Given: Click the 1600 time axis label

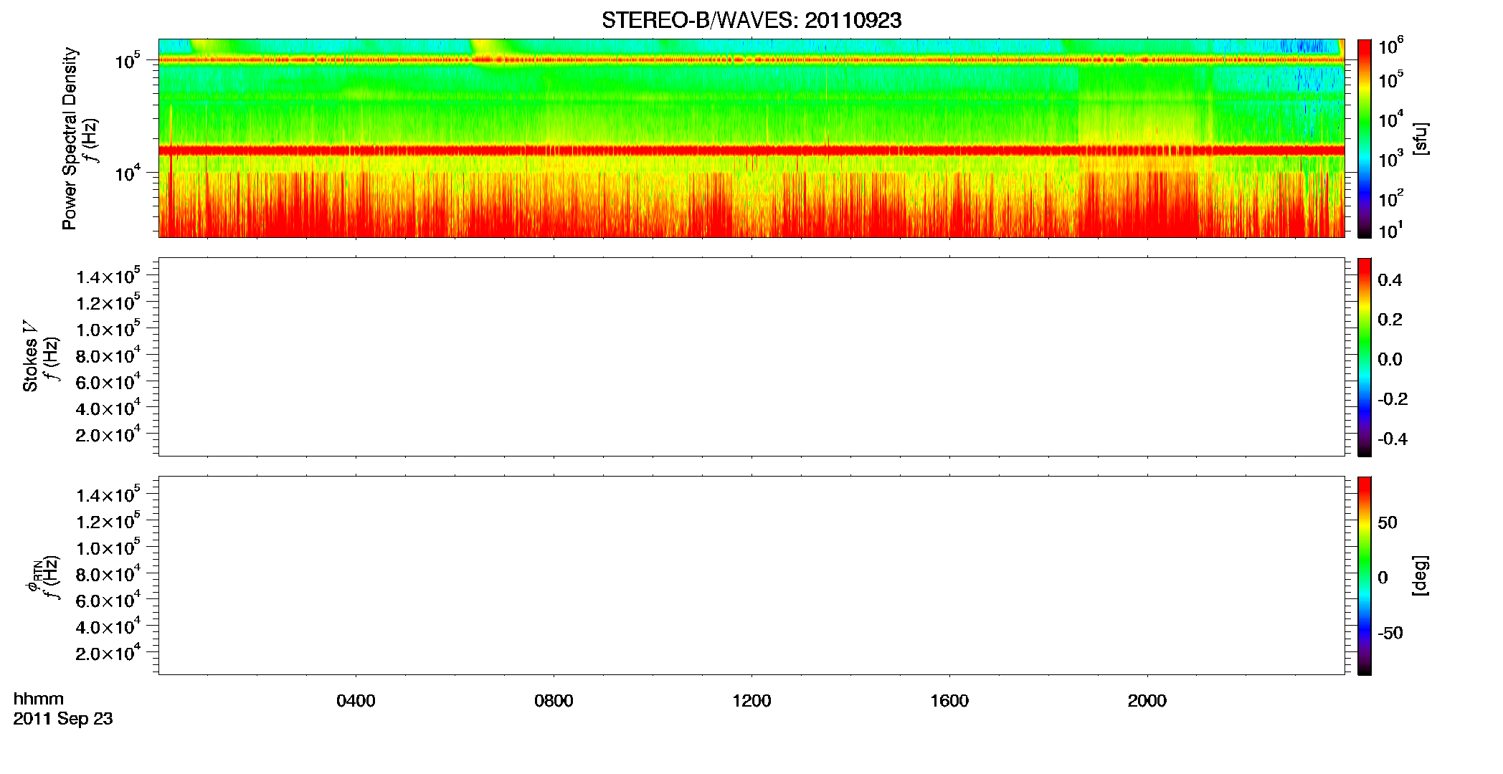Looking at the screenshot, I should [949, 701].
